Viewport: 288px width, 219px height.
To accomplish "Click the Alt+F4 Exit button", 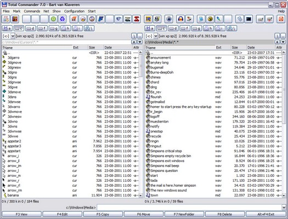I will click(x=266, y=214).
